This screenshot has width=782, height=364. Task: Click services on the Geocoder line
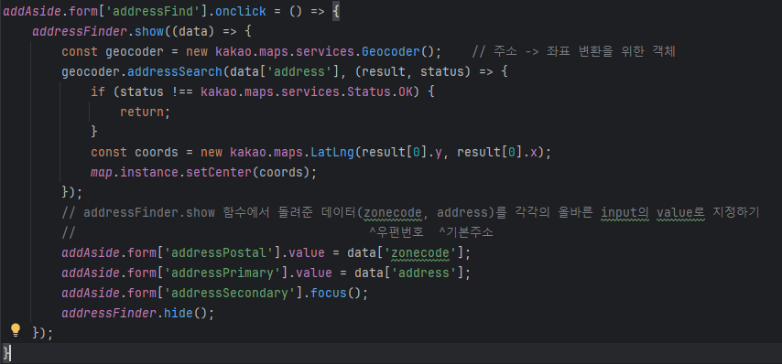coord(326,51)
